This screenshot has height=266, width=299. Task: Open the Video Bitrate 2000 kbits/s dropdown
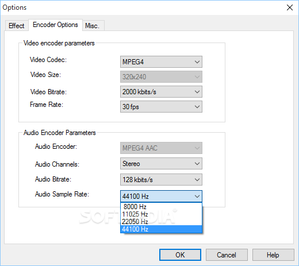coord(161,92)
